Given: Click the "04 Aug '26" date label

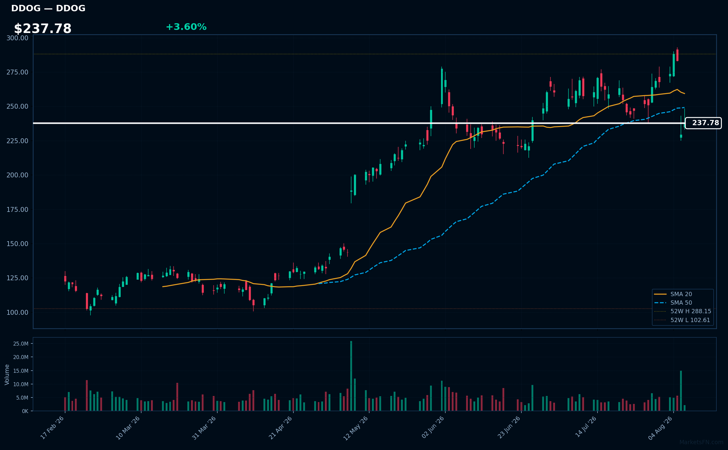Looking at the screenshot, I should pyautogui.click(x=660, y=428).
